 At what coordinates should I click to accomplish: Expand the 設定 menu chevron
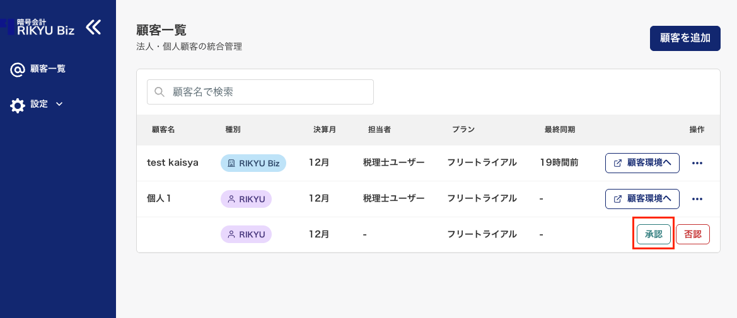(x=59, y=104)
